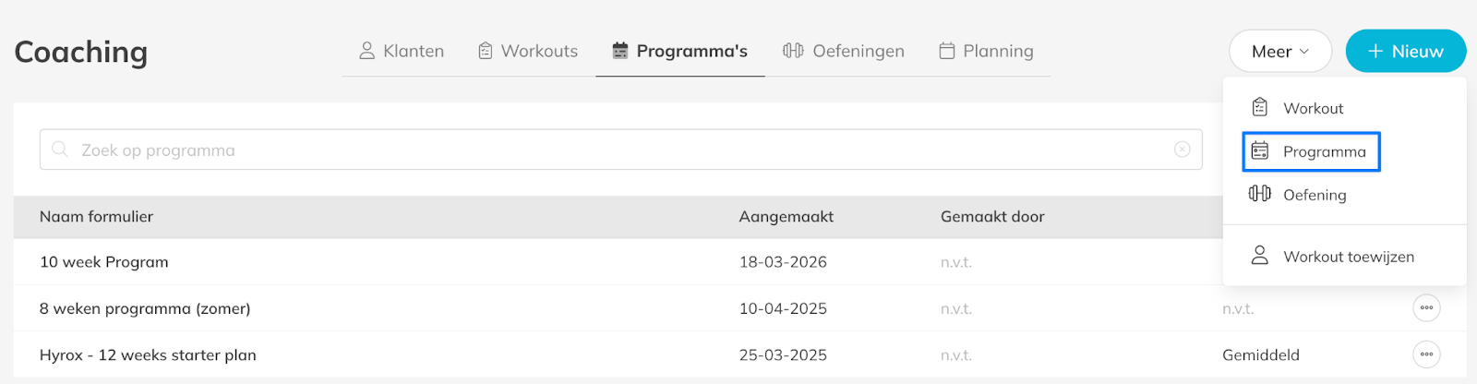Choose Workout toewijzen from the menu
The image size is (1477, 384).
(1348, 257)
